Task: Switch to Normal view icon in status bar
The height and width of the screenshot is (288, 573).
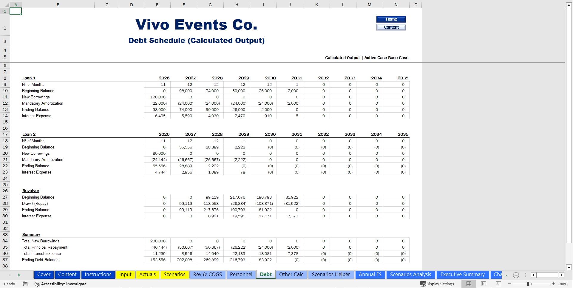Action: point(469,284)
